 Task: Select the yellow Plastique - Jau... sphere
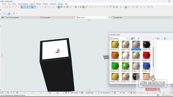115,44
